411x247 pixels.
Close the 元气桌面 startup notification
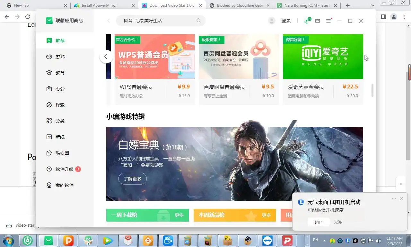[x=402, y=198]
